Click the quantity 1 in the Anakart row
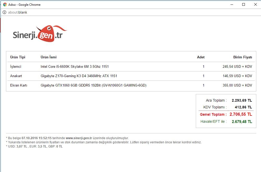This screenshot has height=172, width=261. tap(203, 76)
